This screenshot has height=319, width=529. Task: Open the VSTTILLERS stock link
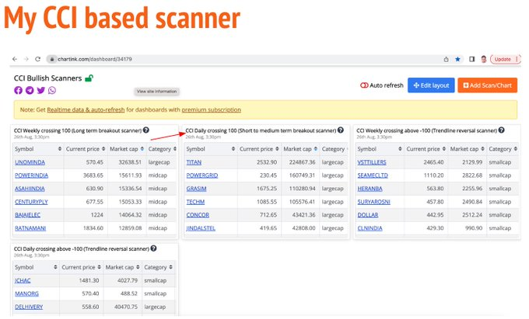(371, 162)
